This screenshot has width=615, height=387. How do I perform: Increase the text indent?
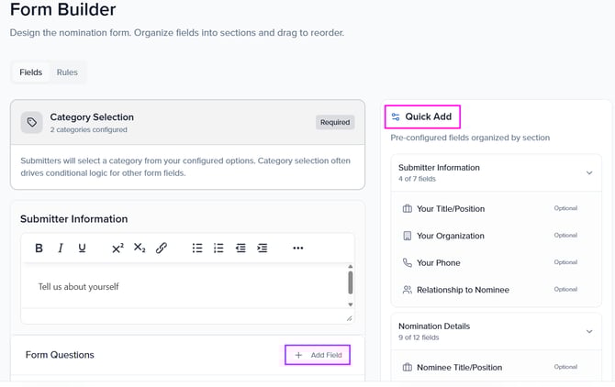coord(263,249)
